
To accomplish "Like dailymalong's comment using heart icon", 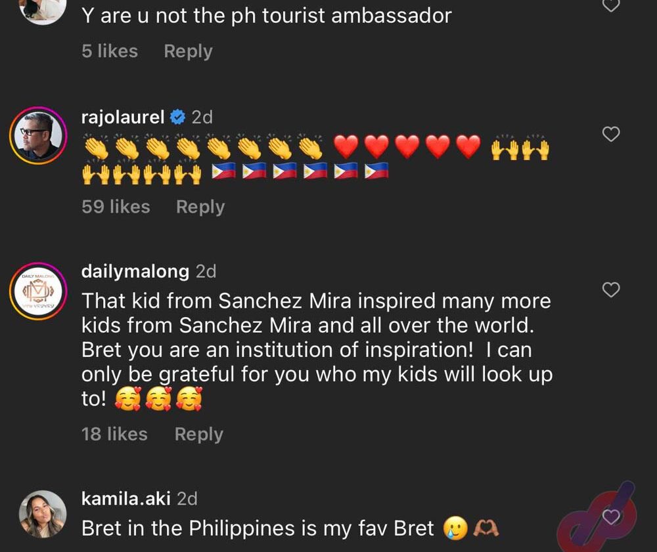I will tap(611, 289).
